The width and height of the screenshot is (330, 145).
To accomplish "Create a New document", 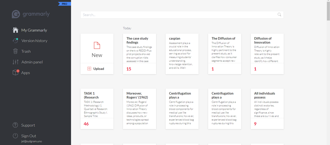I will click(x=97, y=48).
